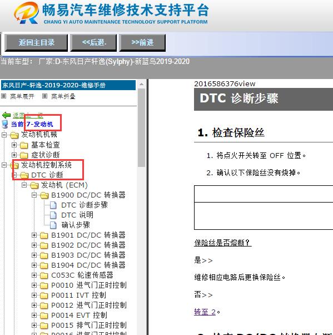Click the 确认步骤 page icon
Image resolution: width=333 pixels, height=335 pixels.
pos(53,225)
